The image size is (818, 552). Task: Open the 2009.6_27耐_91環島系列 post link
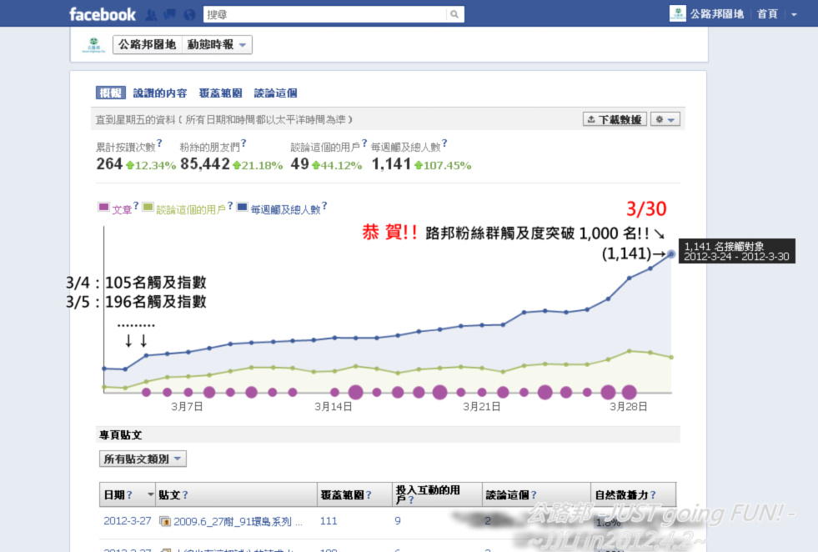coord(232,522)
